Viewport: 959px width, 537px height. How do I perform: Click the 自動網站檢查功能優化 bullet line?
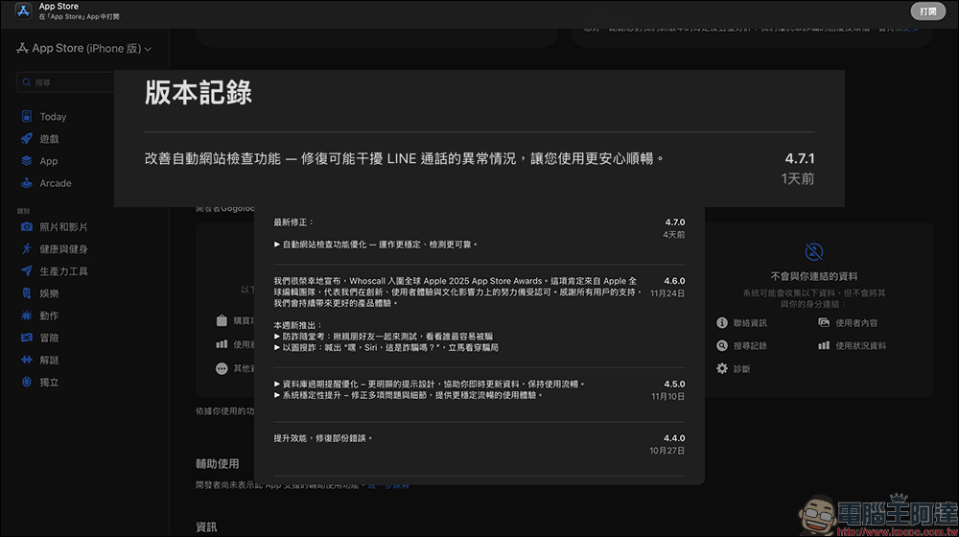pos(376,244)
